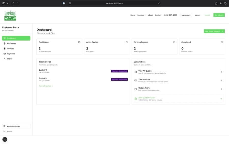
Task: Open the Admin Dashboard button in sidebar
Action: tap(16, 126)
